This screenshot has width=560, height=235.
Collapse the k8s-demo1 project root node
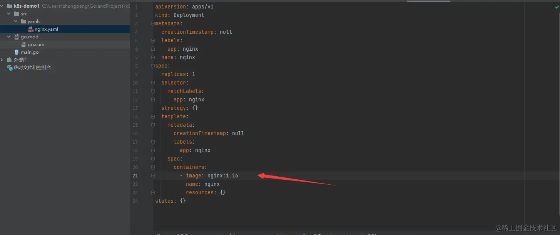tap(3, 6)
